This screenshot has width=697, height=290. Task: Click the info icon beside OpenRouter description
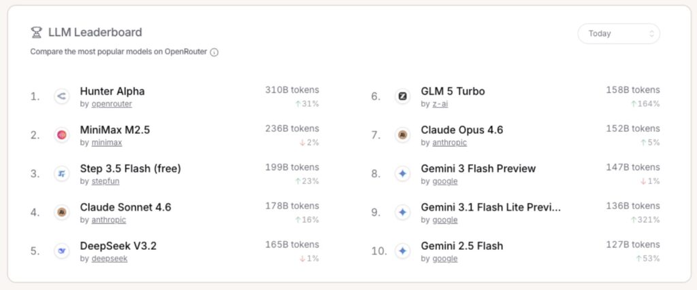(214, 52)
